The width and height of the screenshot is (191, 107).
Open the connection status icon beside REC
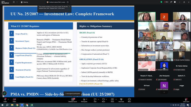click(x=171, y=2)
